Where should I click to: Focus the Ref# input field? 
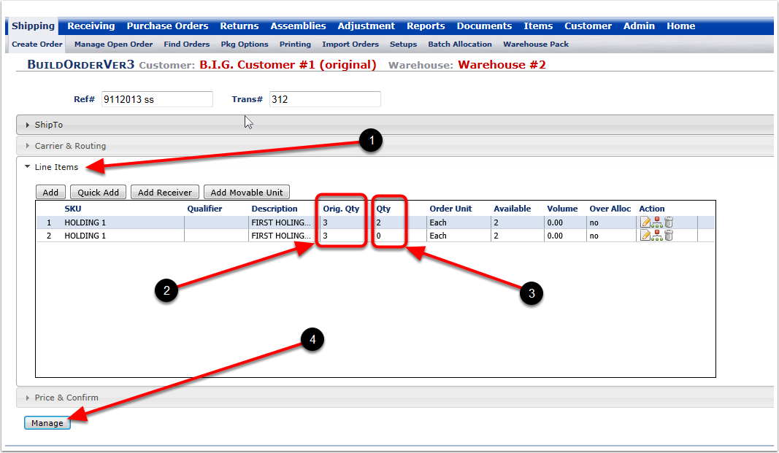pos(157,99)
